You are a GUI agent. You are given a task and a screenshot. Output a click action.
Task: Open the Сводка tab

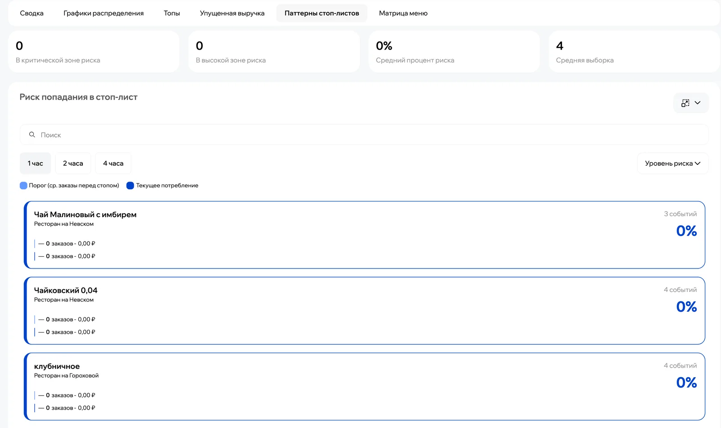click(32, 13)
